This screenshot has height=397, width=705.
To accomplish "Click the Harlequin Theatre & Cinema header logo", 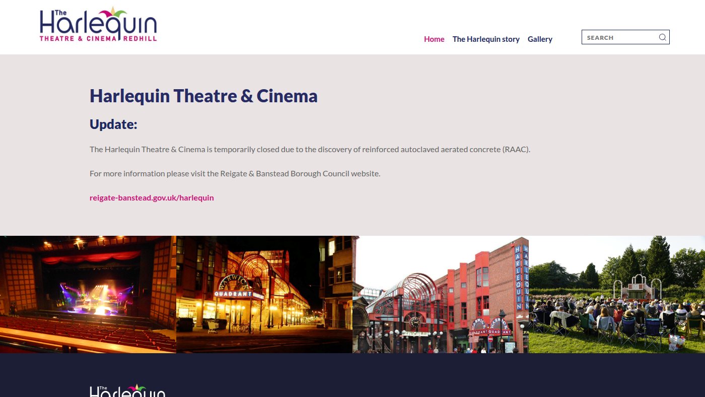I will click(x=98, y=24).
